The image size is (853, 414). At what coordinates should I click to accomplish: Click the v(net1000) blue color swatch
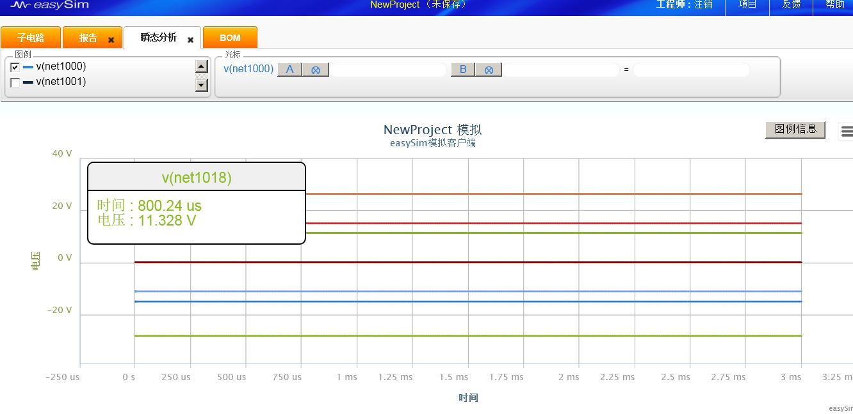coord(28,66)
